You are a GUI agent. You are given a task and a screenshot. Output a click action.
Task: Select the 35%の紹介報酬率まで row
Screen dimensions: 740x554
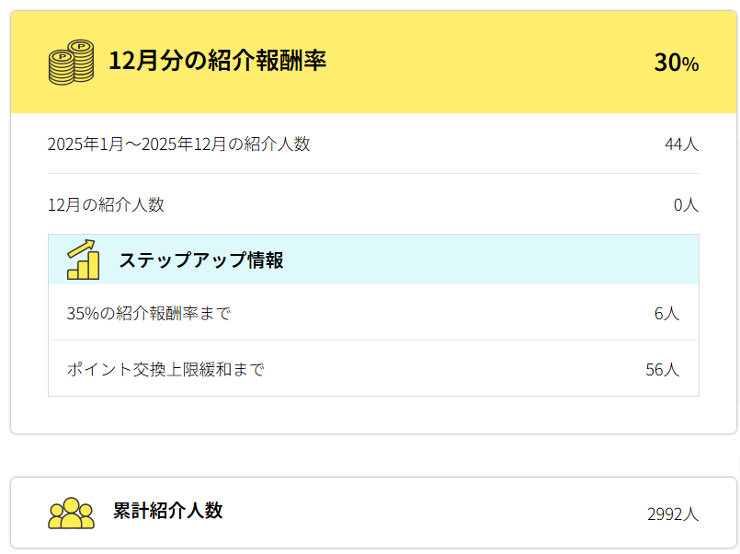tap(149, 314)
